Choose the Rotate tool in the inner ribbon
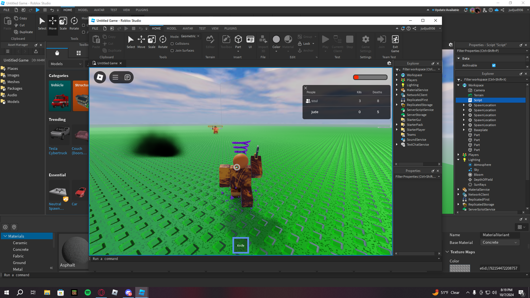The height and width of the screenshot is (298, 530). coord(163,42)
